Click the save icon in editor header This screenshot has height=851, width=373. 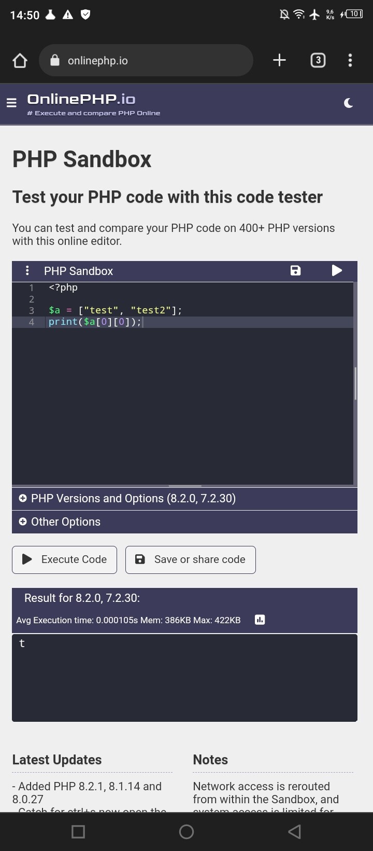coord(295,270)
